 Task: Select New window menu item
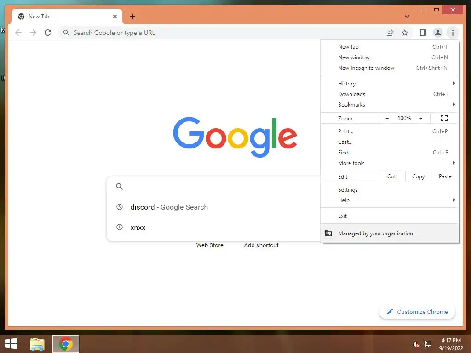pos(390,57)
